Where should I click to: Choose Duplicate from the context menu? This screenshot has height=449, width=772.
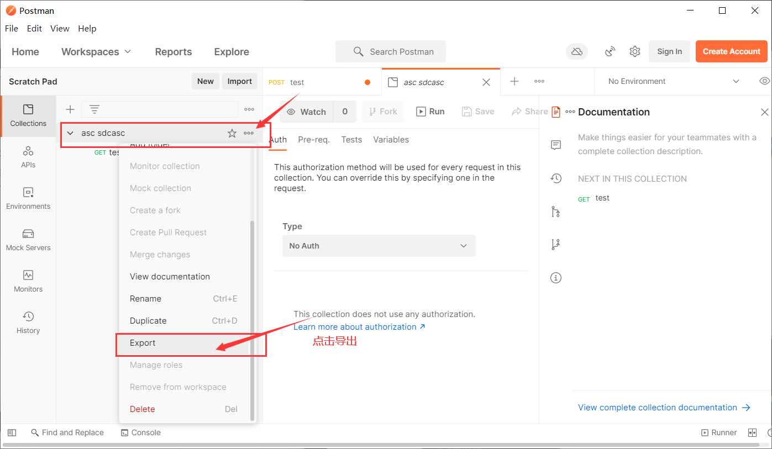185,321
